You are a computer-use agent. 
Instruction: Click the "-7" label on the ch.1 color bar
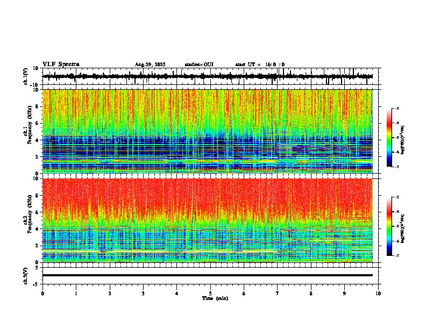tap(396, 167)
